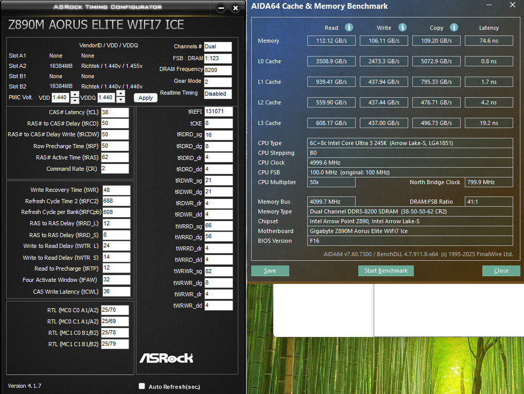Click the CPU Type field in AIDA64
The height and width of the screenshot is (394, 524).
(x=410, y=143)
